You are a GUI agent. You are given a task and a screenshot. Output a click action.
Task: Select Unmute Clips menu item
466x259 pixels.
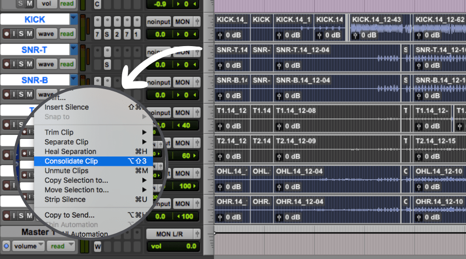coord(93,171)
